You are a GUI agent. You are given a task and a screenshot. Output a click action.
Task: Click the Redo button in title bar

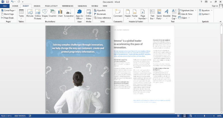(19, 2)
